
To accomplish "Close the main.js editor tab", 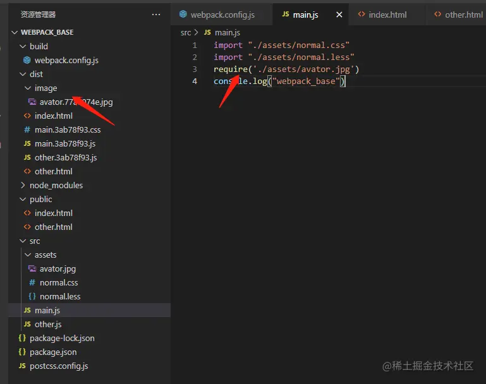I will [339, 15].
